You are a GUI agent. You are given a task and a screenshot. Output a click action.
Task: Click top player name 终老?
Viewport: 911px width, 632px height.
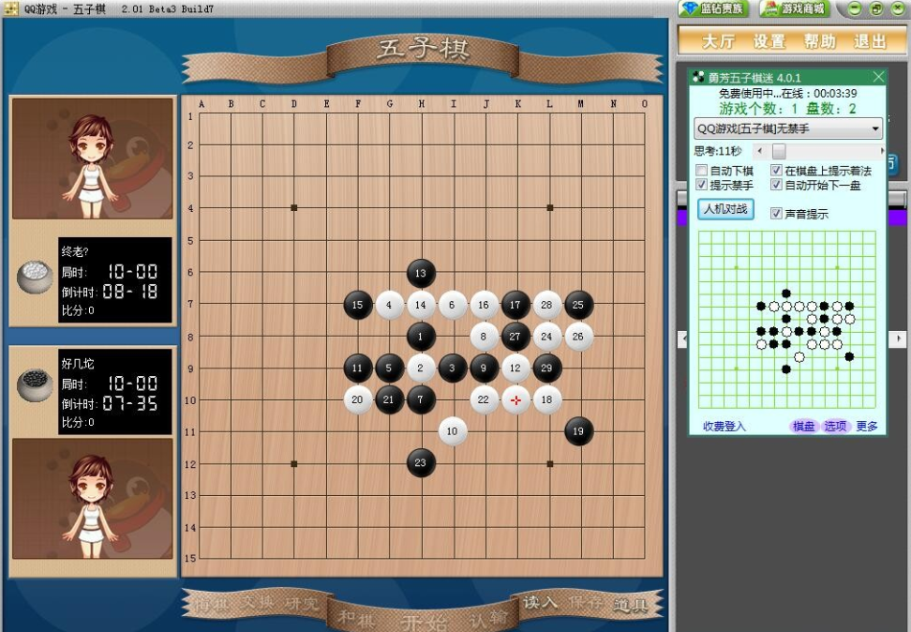coord(75,251)
